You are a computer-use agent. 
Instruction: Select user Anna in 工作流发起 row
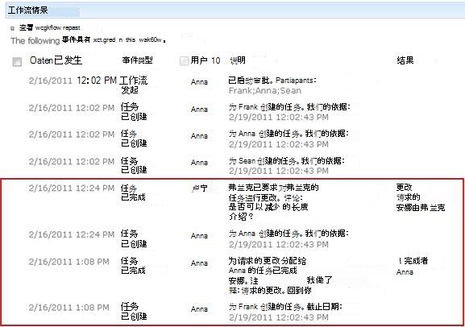click(199, 82)
